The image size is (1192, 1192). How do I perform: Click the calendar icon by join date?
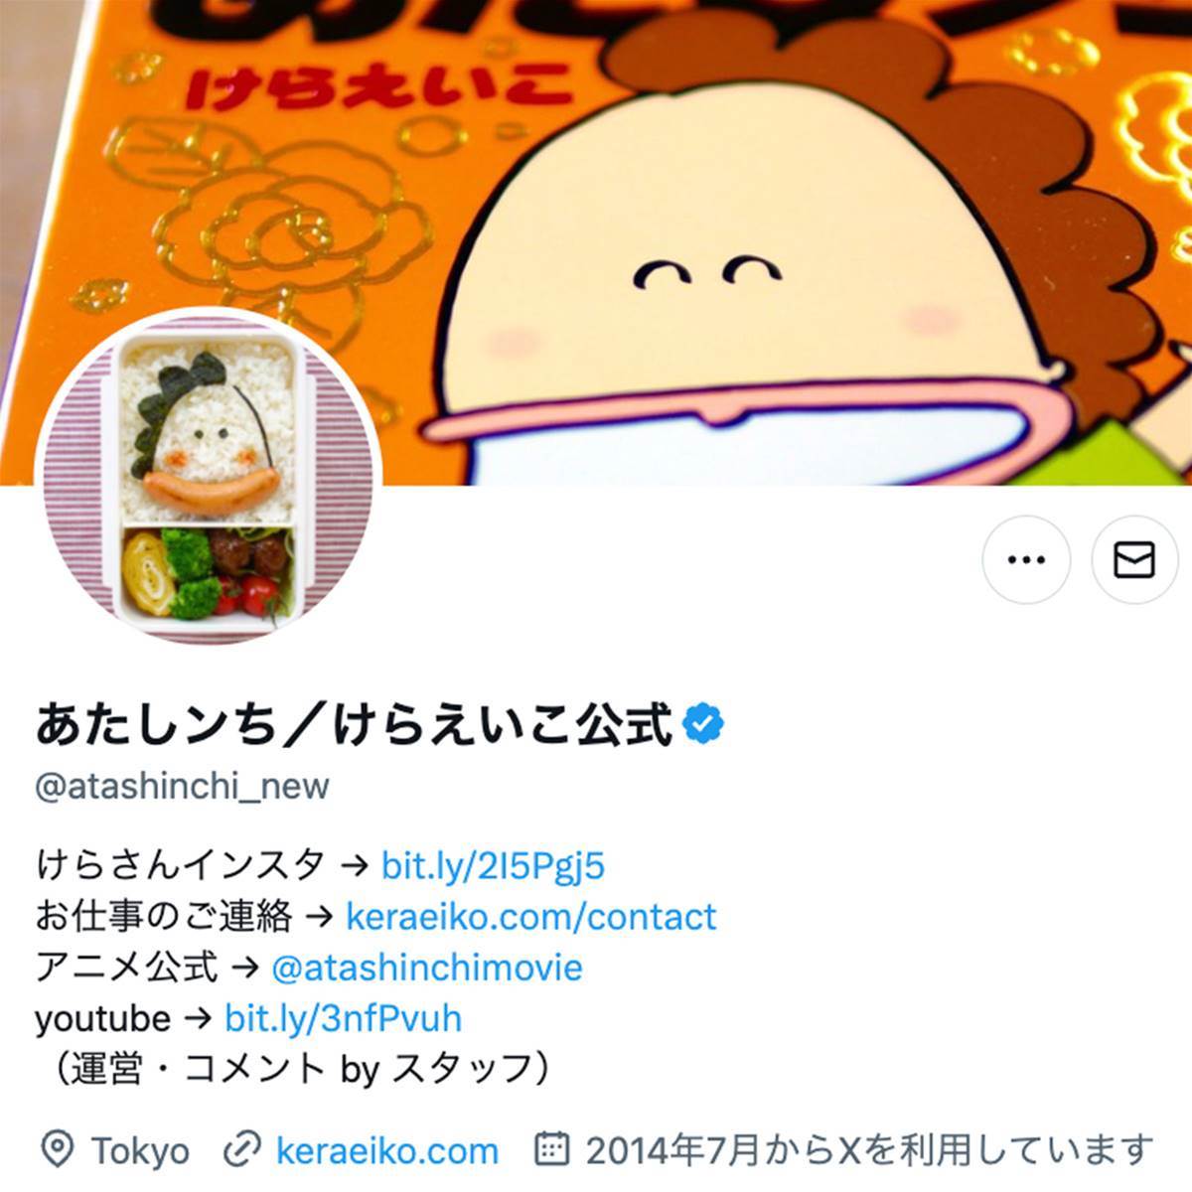pyautogui.click(x=552, y=1150)
